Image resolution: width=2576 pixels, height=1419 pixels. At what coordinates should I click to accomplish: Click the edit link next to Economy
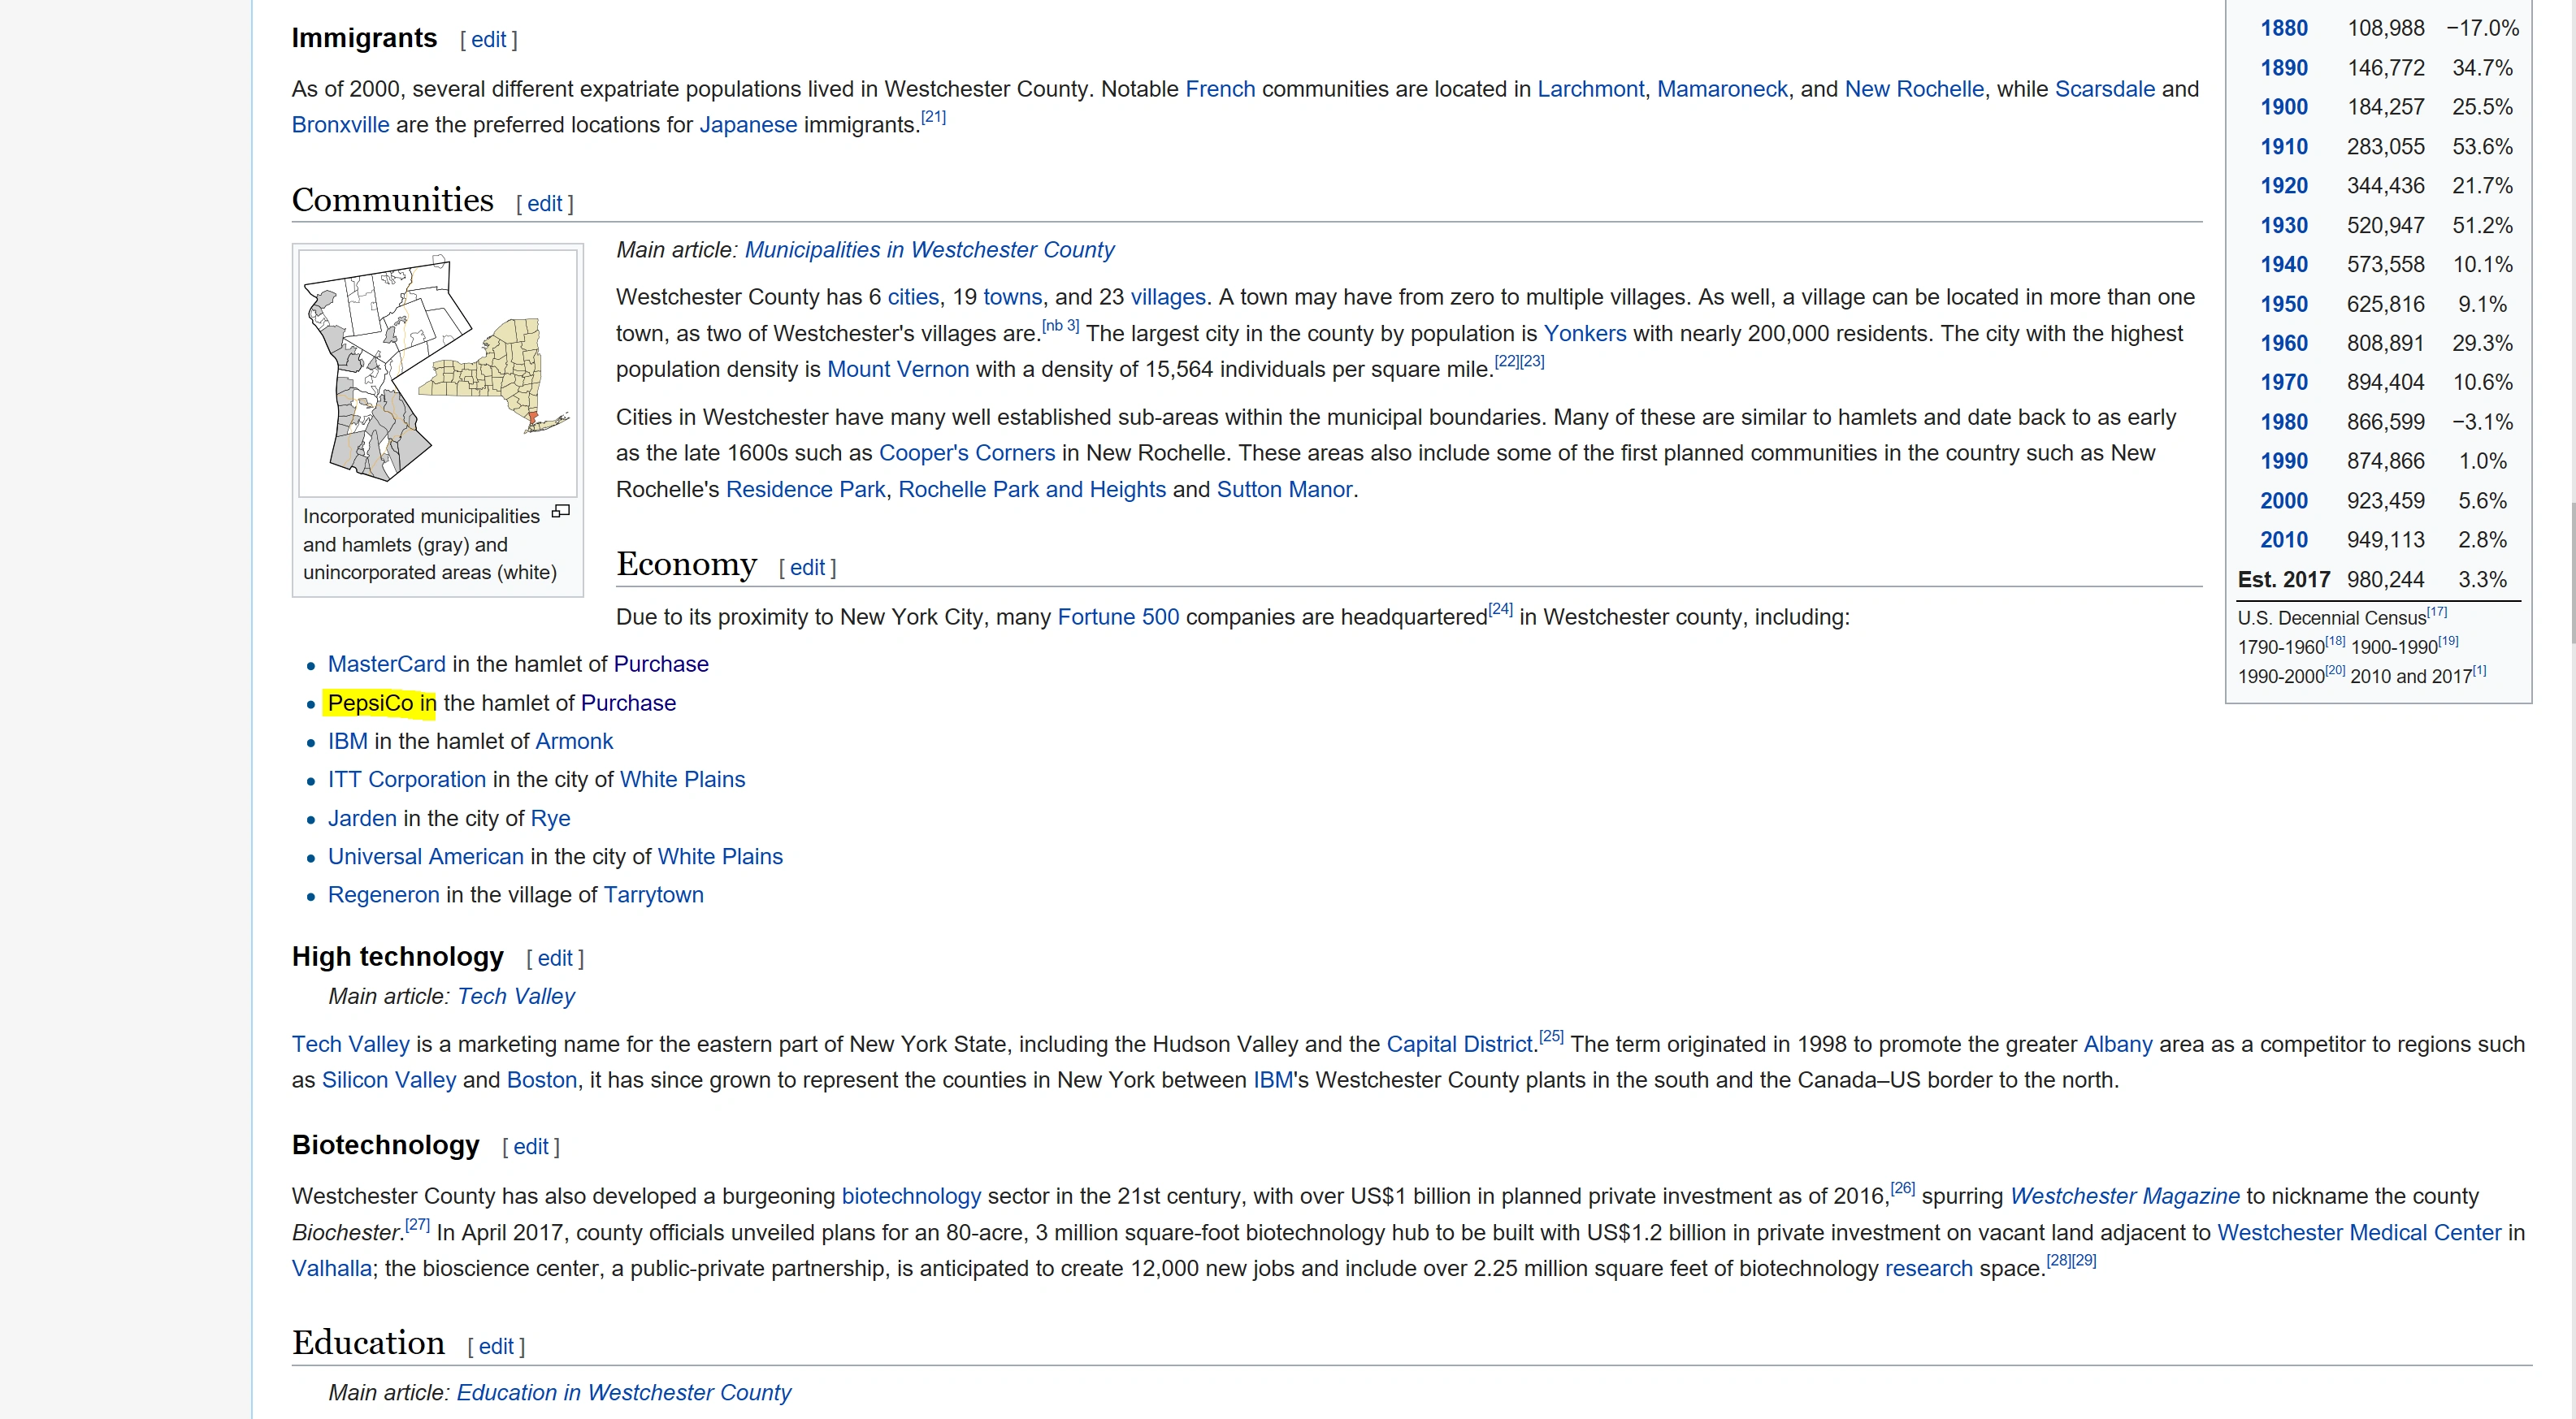coord(806,568)
